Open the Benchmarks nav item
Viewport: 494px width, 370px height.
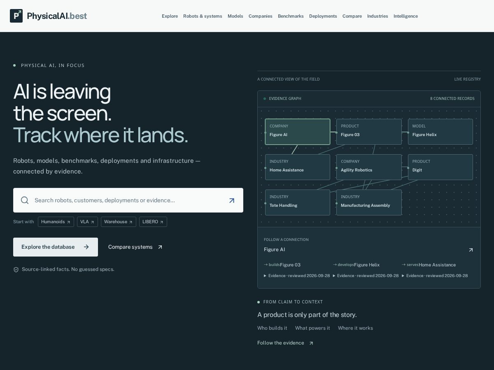tap(291, 16)
